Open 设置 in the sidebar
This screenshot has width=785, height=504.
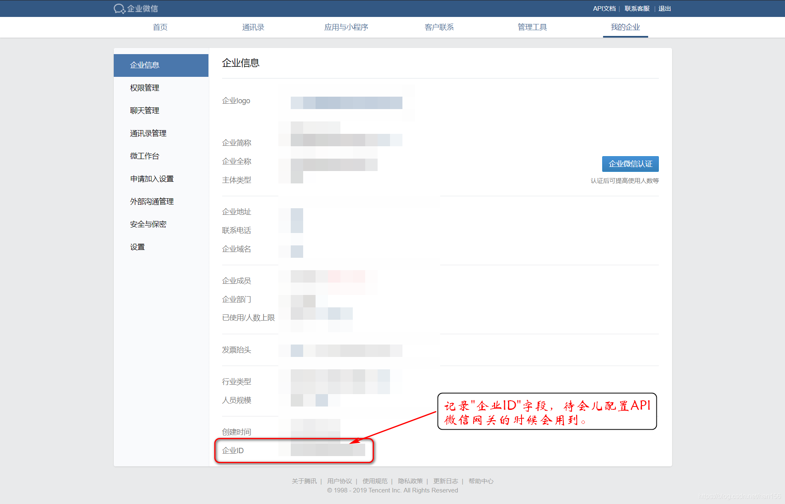[161, 247]
